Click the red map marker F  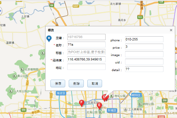coord(81,103)
